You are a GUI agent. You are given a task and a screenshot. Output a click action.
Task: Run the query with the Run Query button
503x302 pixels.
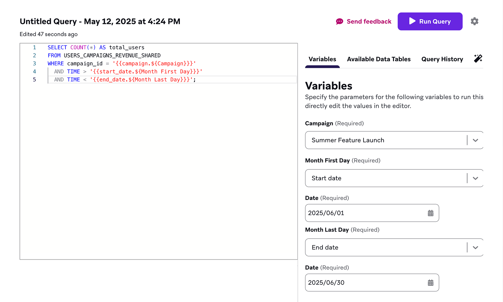point(430,21)
